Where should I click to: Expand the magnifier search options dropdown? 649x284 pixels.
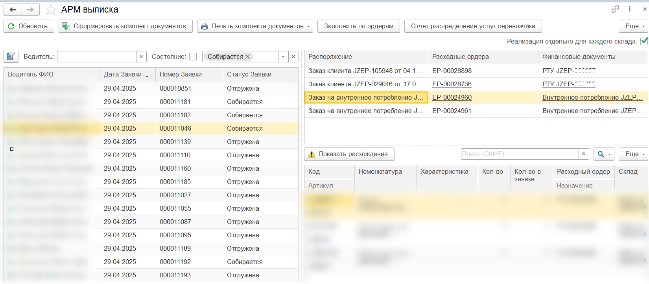click(609, 154)
